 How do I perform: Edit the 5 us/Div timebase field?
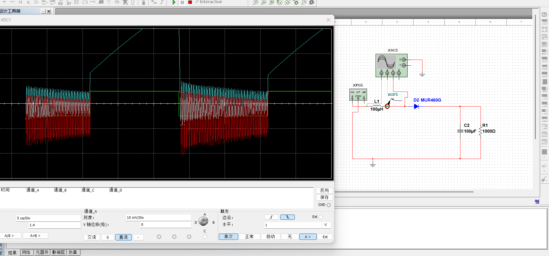tap(48, 218)
